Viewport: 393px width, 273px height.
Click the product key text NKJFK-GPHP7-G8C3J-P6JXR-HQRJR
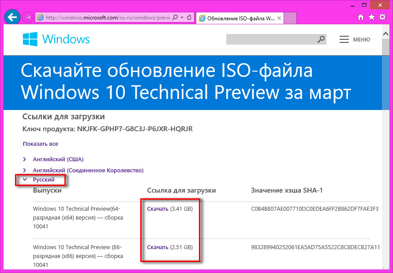point(135,129)
